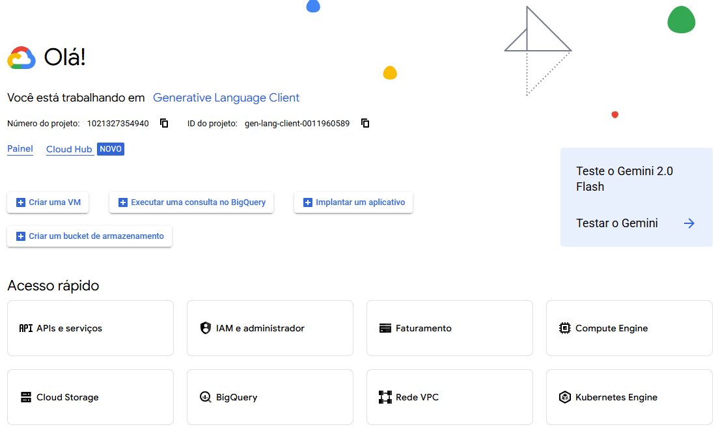Click the chip icon for Compute Engine
This screenshot has width=718, height=429.
coord(564,328)
